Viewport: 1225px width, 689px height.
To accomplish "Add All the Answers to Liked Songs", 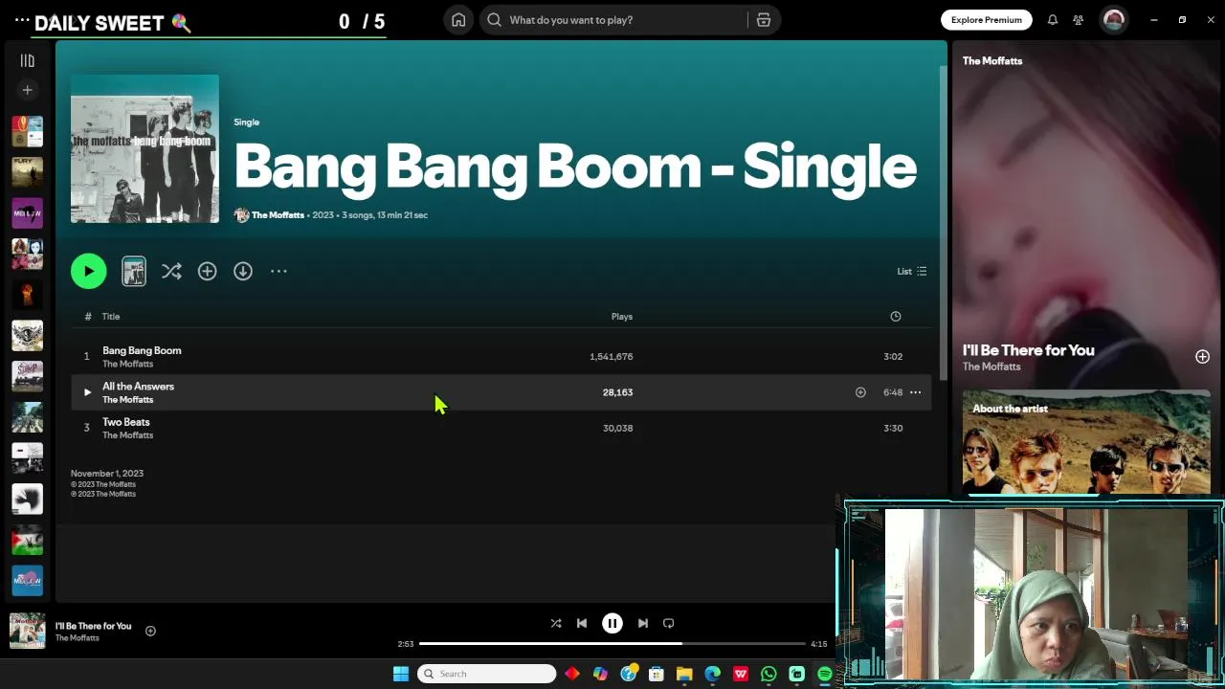I will click(x=860, y=392).
